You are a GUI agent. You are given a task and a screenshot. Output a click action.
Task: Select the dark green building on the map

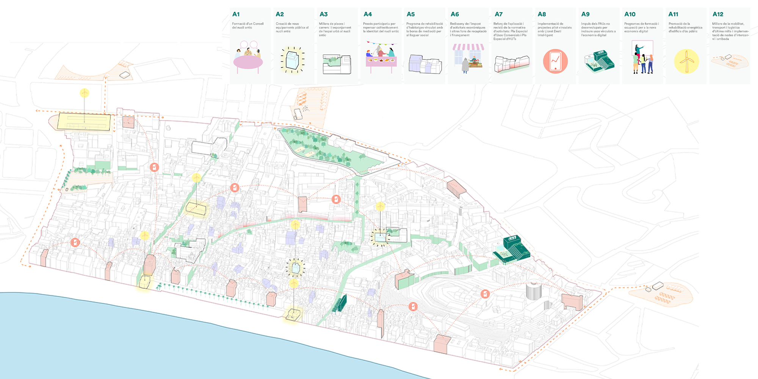tap(512, 249)
